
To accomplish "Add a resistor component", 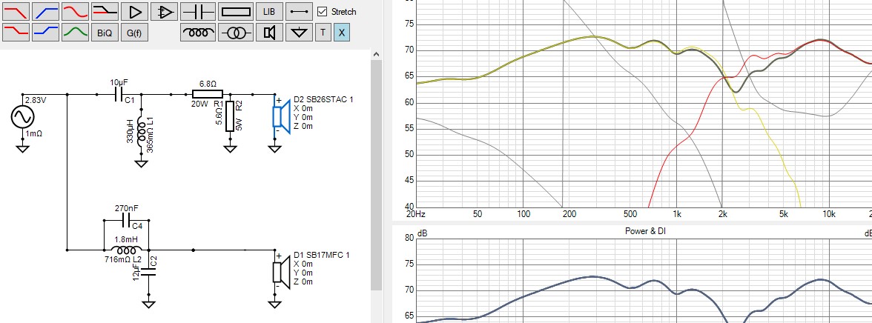I will (x=236, y=11).
